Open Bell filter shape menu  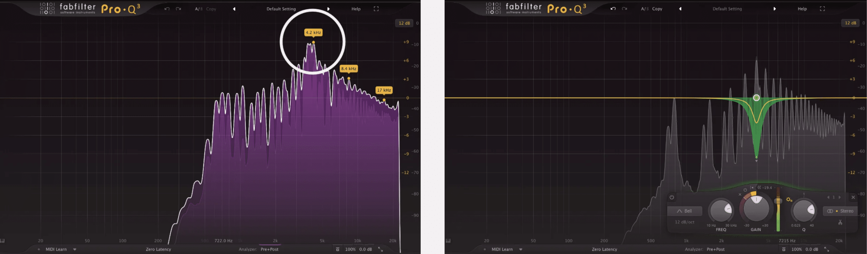click(684, 211)
